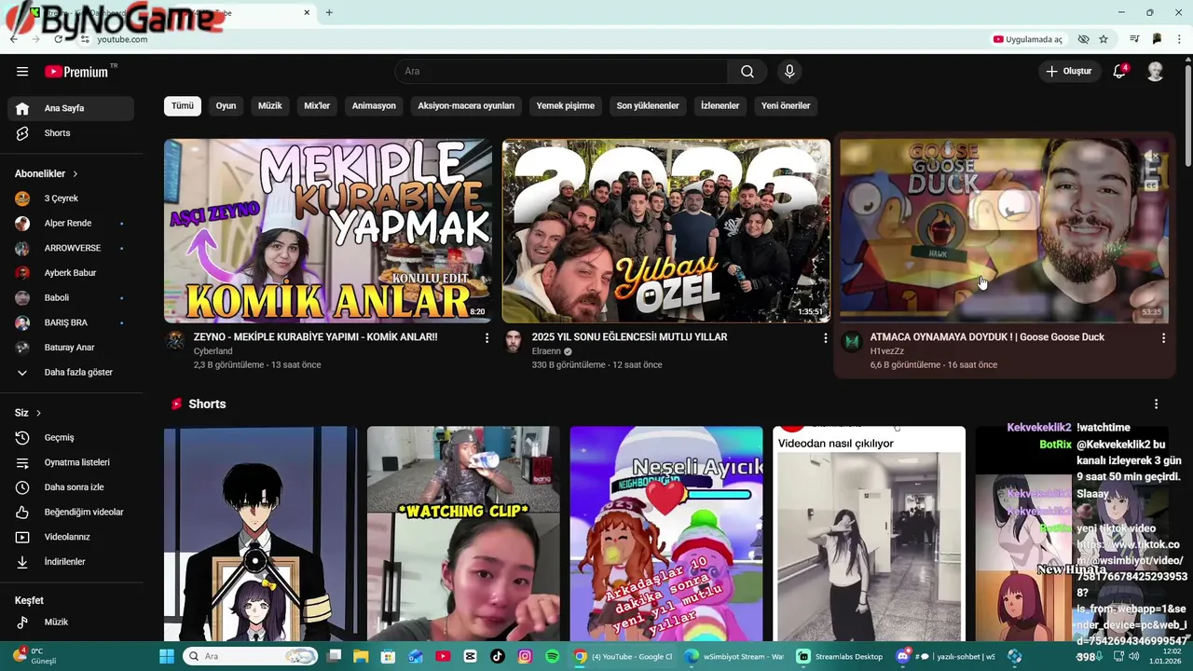The width and height of the screenshot is (1193, 671).
Task: Select the Tümü filter chip
Action: tap(183, 105)
